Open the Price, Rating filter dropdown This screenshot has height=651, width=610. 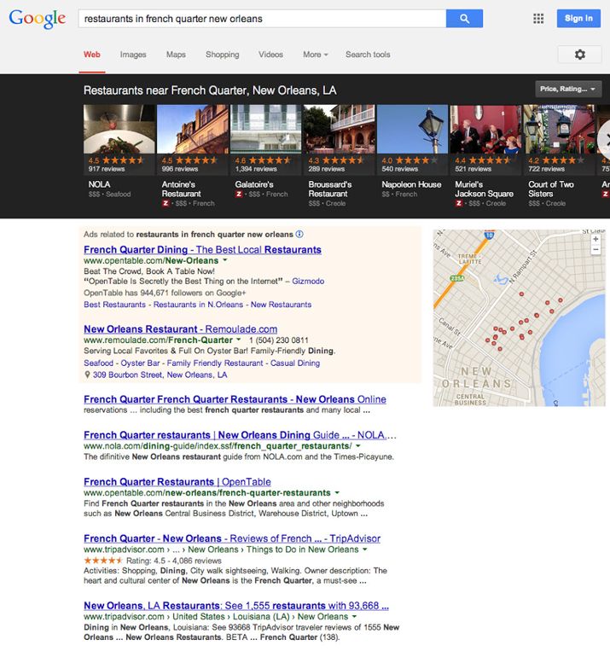(x=569, y=89)
